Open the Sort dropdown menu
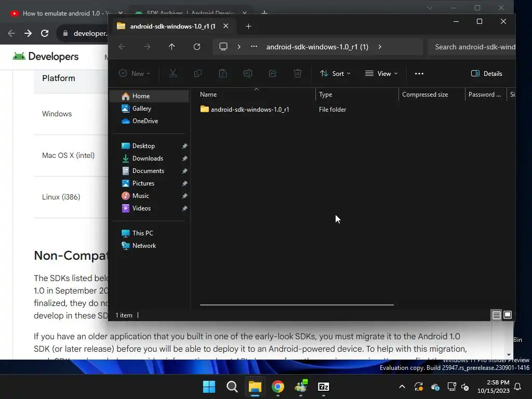 [x=335, y=73]
